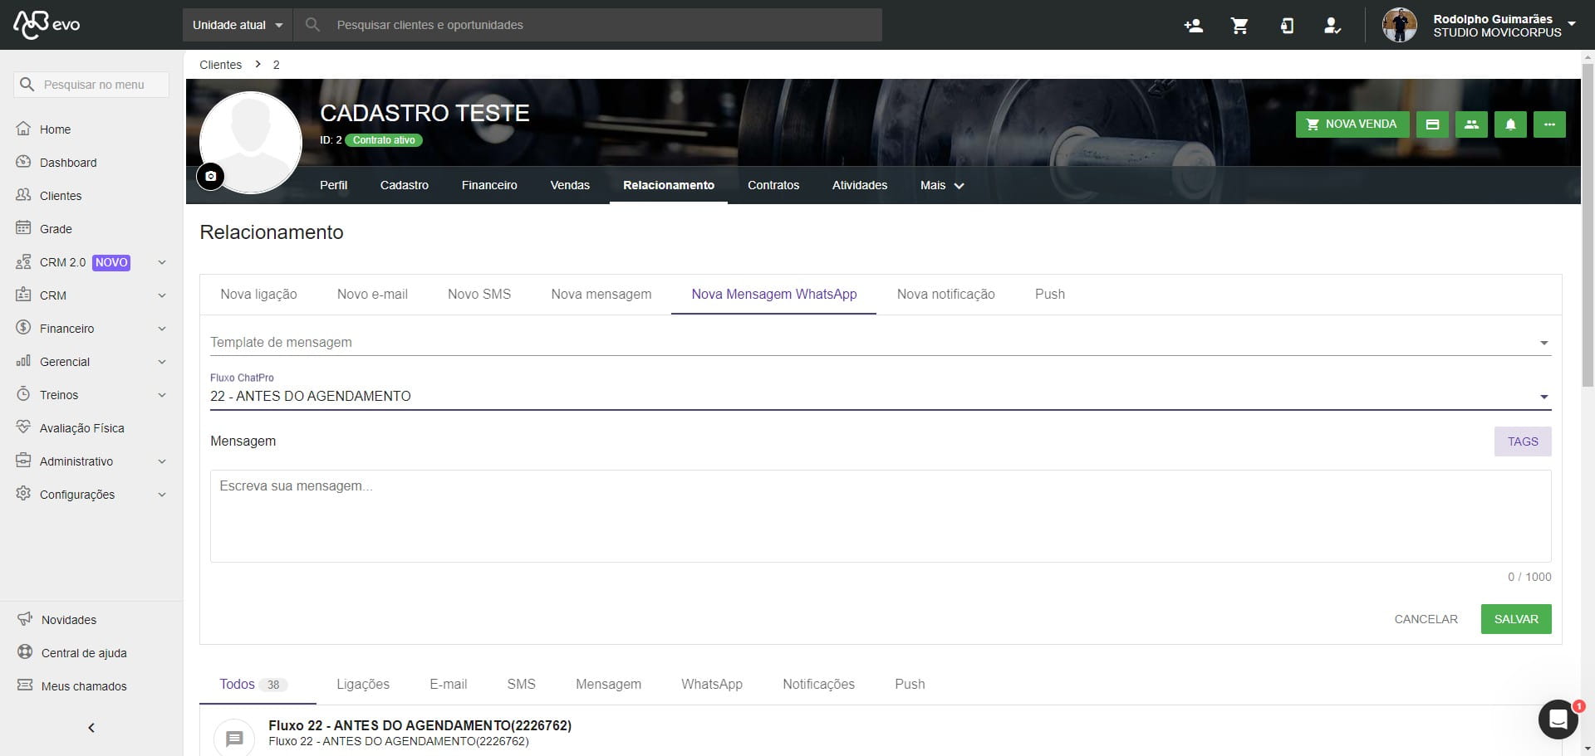Click Clientes breadcrumb link
This screenshot has height=756, width=1595.
point(220,65)
